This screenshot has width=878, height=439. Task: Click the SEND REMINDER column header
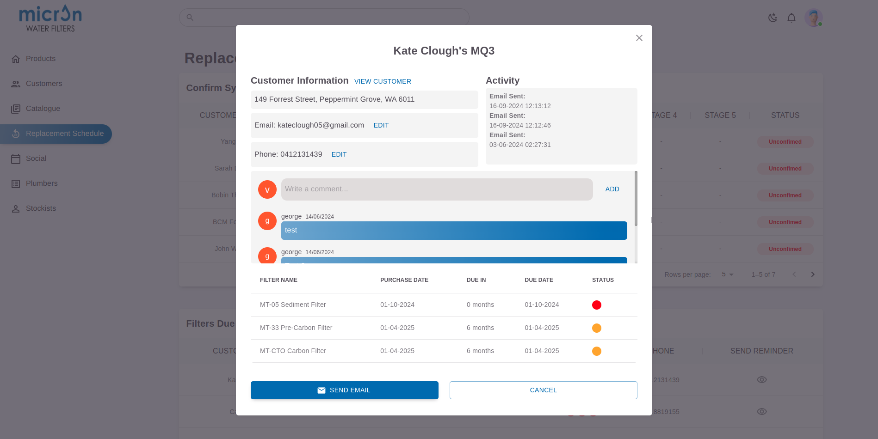click(x=761, y=351)
